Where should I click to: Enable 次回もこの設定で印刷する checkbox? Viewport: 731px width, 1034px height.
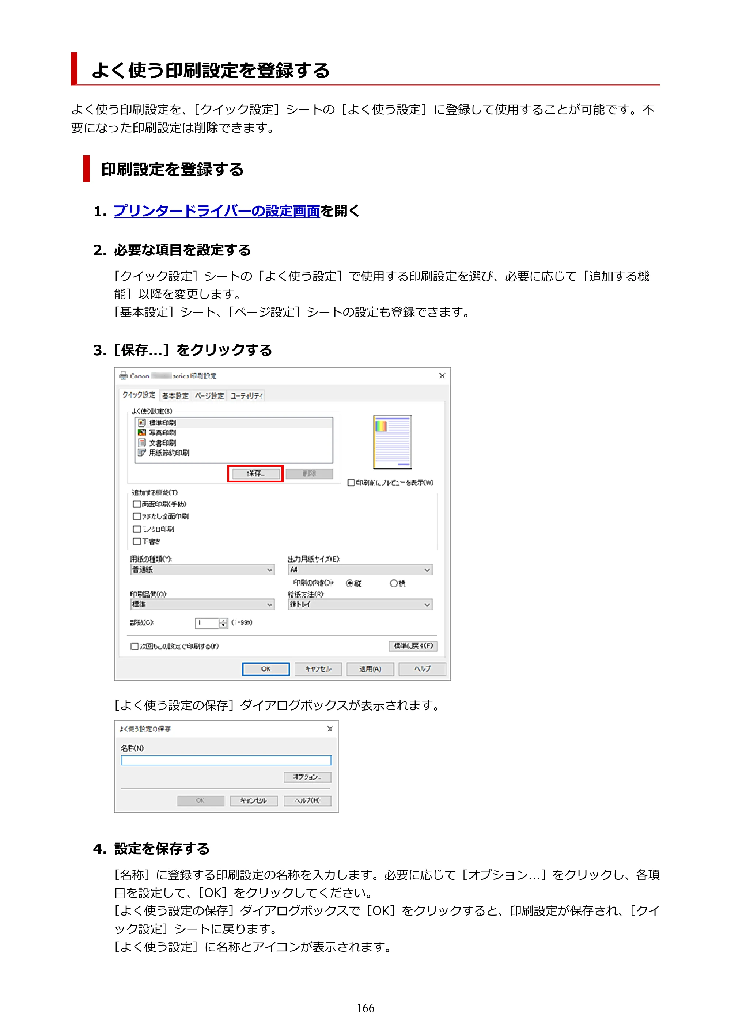point(134,646)
